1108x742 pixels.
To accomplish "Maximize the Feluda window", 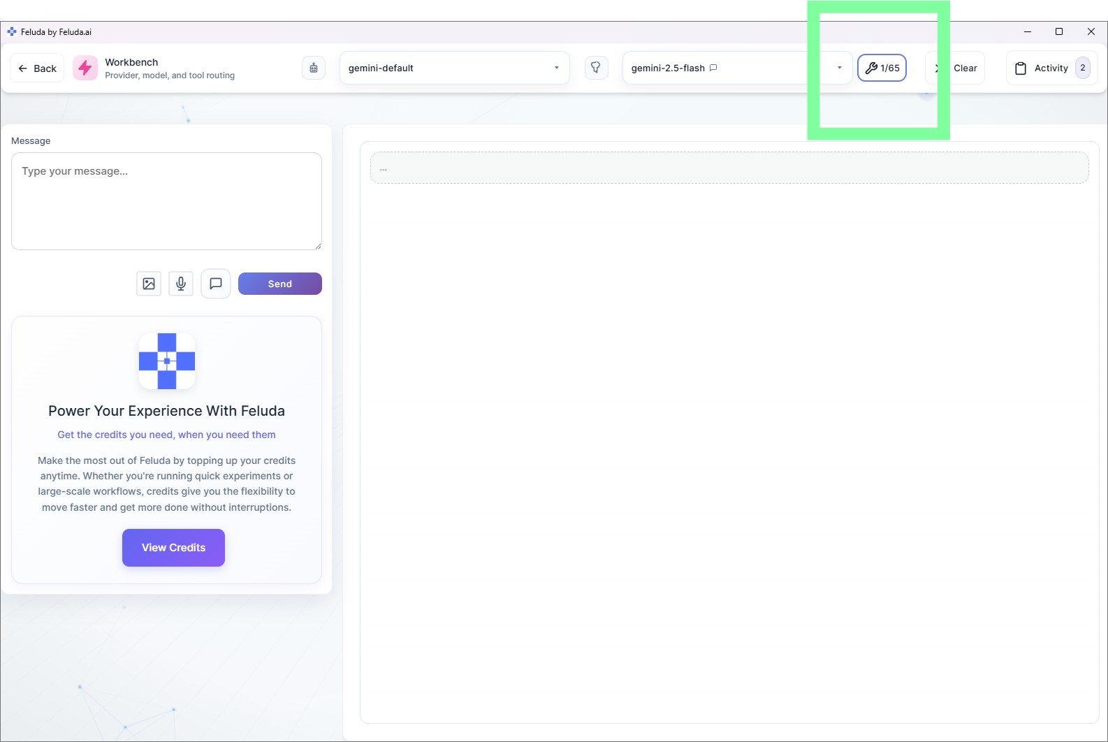I will 1059,31.
